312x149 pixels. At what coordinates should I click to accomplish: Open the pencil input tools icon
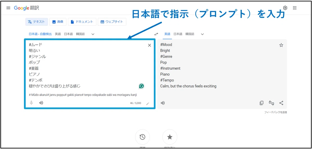pos(148,103)
